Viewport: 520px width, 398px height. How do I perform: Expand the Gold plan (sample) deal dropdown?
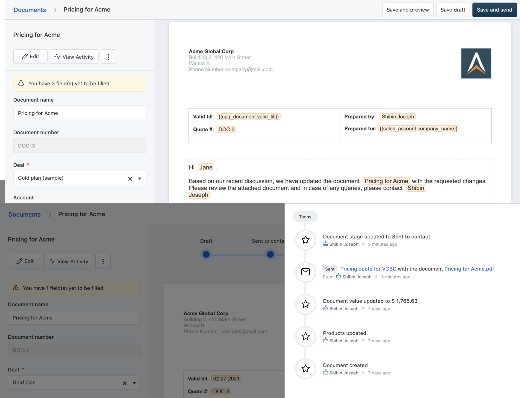[x=140, y=179]
